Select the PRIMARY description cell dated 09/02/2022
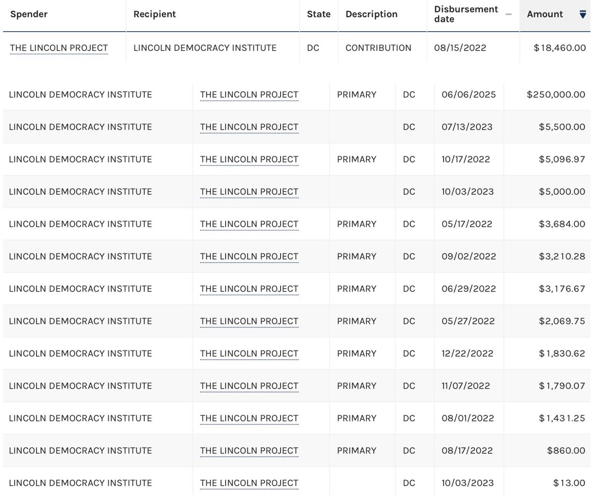 357,256
